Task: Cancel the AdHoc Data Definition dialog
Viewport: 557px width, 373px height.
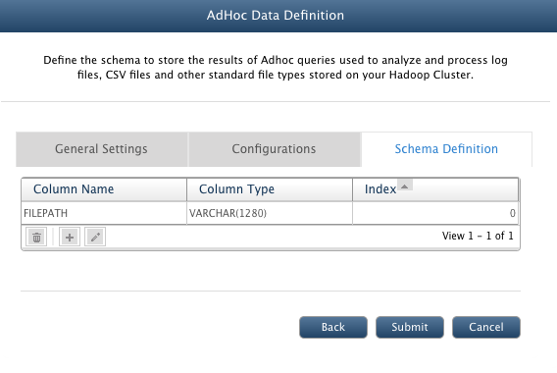Action: (x=486, y=327)
